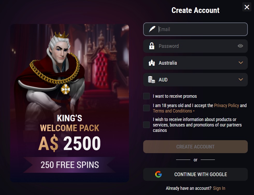Viewport: 254px width, 195px height.
Task: Open the Privacy Policy link
Action: pos(226,106)
